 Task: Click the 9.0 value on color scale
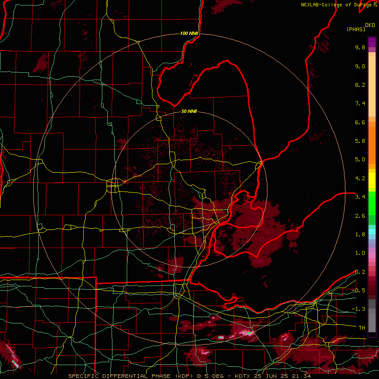point(360,66)
